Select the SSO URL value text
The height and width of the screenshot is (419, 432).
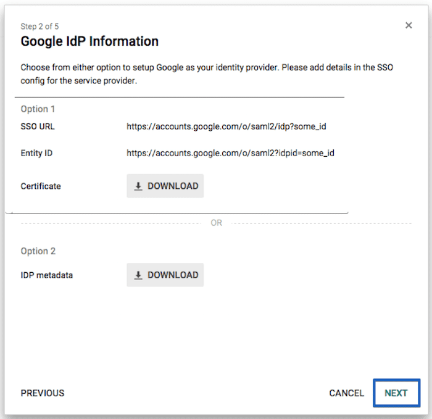[226, 127]
